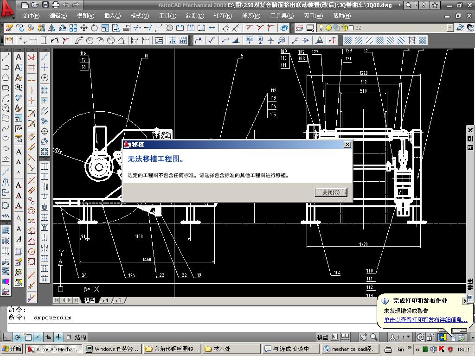Open Windows 任务管理器 taskbar button
Image resolution: width=475 pixels, height=356 pixels.
pyautogui.click(x=112, y=349)
